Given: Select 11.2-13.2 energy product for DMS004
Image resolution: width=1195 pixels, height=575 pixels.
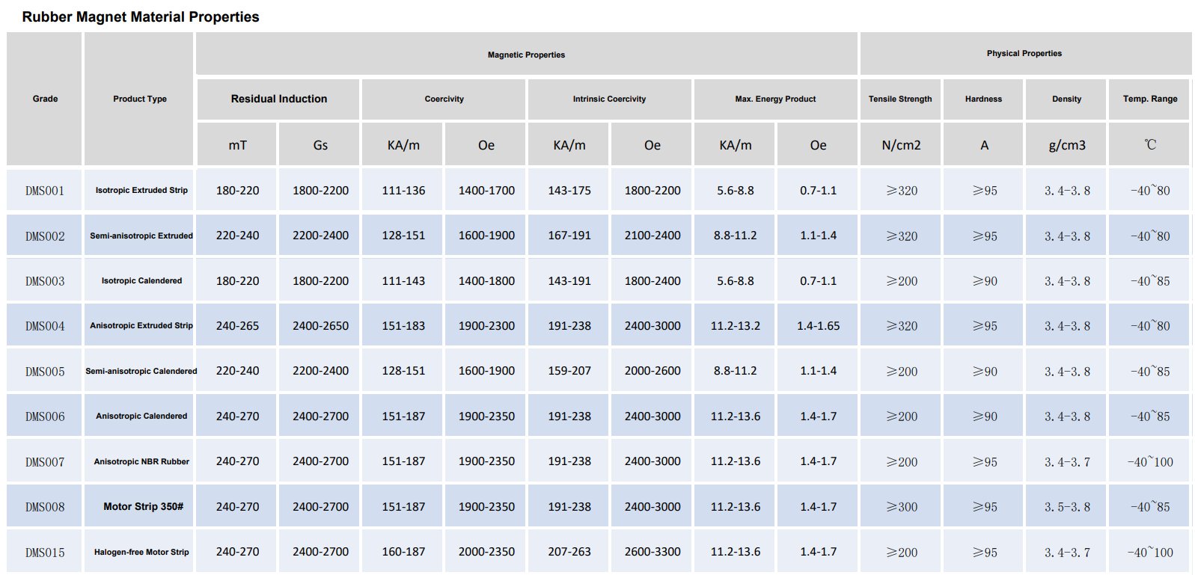Looking at the screenshot, I should (736, 326).
